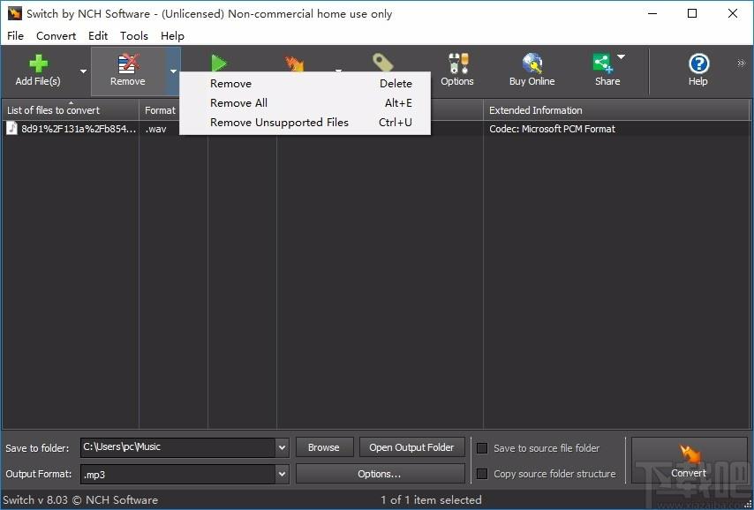Click the Codec: Microsoft PCM Format cell
This screenshot has width=754, height=510.
[552, 129]
